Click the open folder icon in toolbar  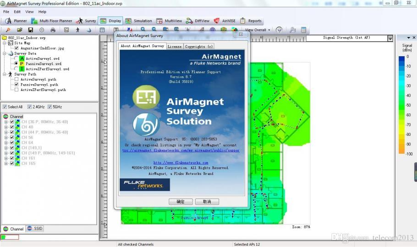tap(19, 30)
